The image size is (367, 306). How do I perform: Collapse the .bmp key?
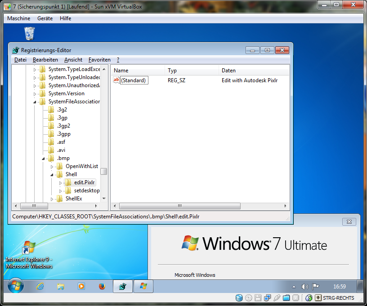43,159
